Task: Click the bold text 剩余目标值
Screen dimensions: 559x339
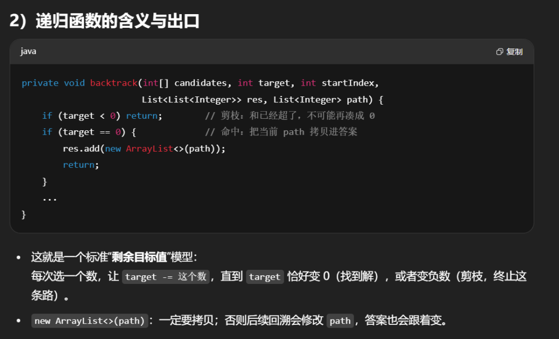Action: [142, 256]
